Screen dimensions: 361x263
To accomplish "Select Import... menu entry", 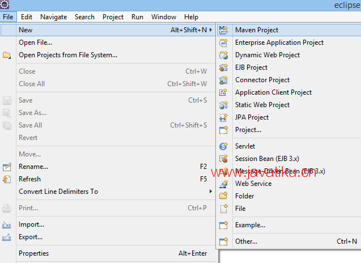I will coord(108,224).
